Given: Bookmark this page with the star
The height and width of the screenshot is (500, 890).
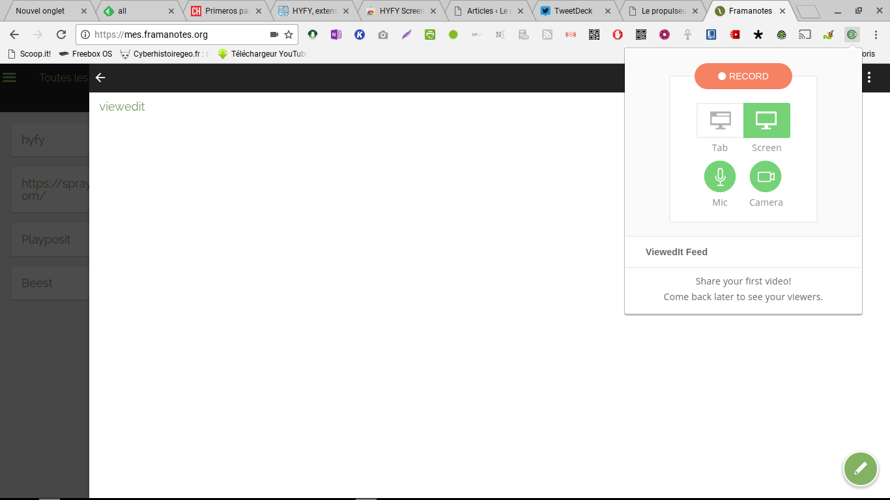Looking at the screenshot, I should pyautogui.click(x=289, y=35).
